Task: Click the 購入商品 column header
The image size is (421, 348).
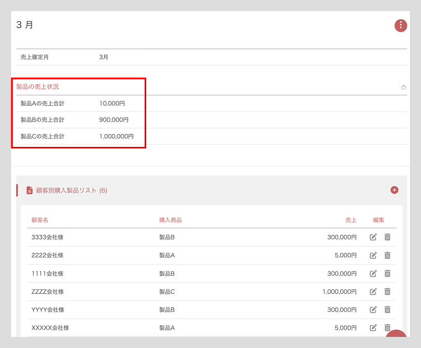Action: (170, 220)
